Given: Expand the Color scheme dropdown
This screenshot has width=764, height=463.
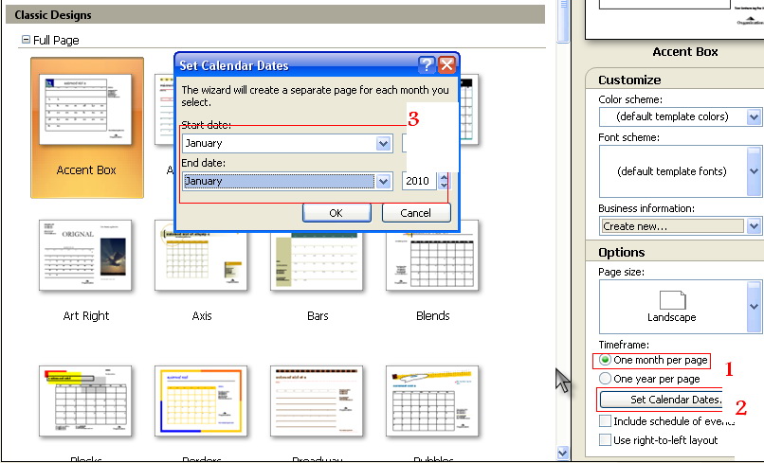Looking at the screenshot, I should [754, 117].
